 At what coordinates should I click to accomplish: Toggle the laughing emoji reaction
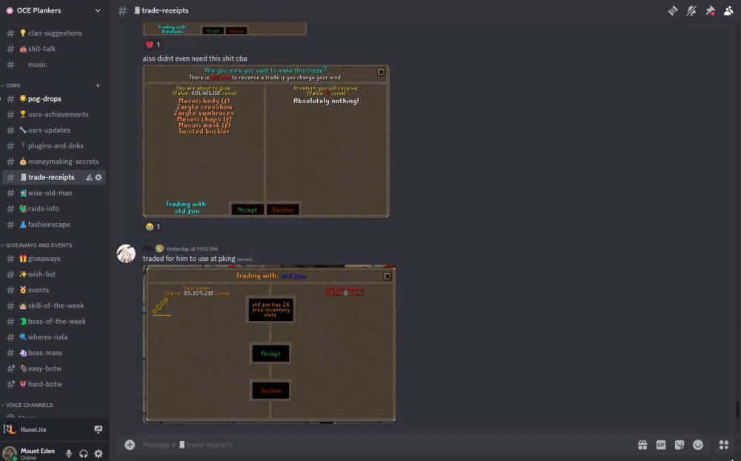click(x=153, y=227)
